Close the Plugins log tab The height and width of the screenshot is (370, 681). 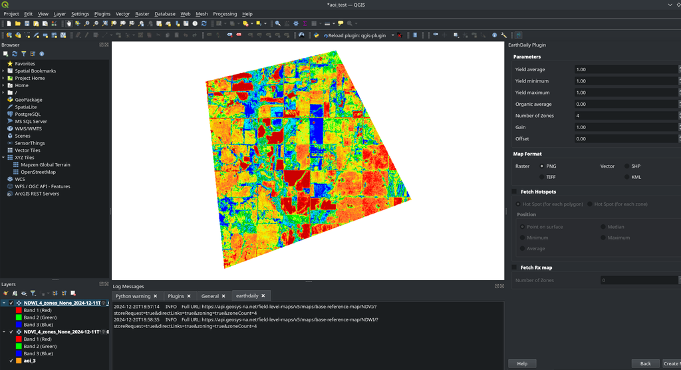click(x=189, y=296)
